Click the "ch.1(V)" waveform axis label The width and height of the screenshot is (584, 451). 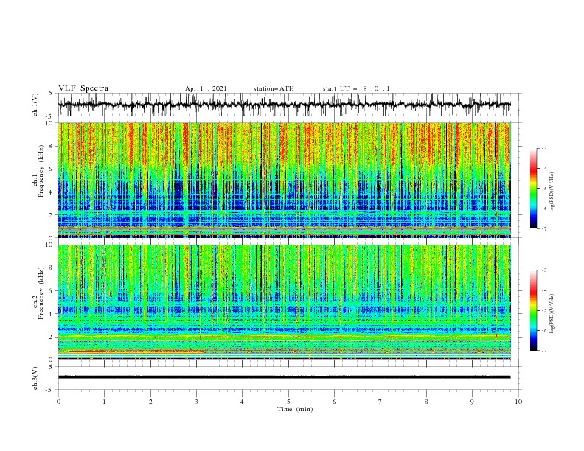click(35, 105)
